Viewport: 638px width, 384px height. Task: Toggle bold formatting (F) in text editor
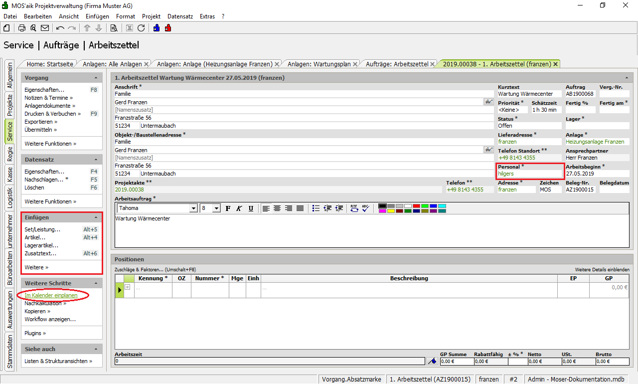click(x=228, y=208)
